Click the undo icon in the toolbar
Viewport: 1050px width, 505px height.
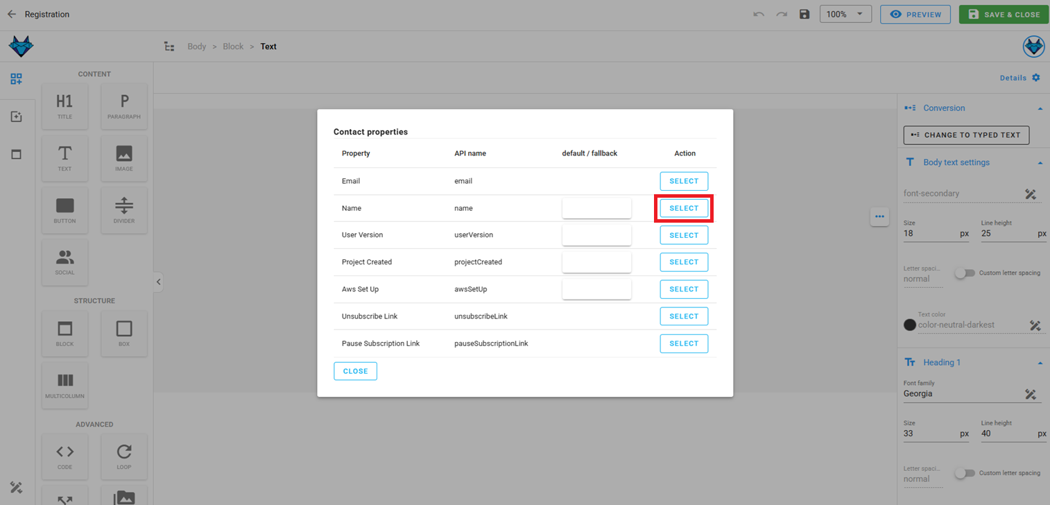(757, 14)
